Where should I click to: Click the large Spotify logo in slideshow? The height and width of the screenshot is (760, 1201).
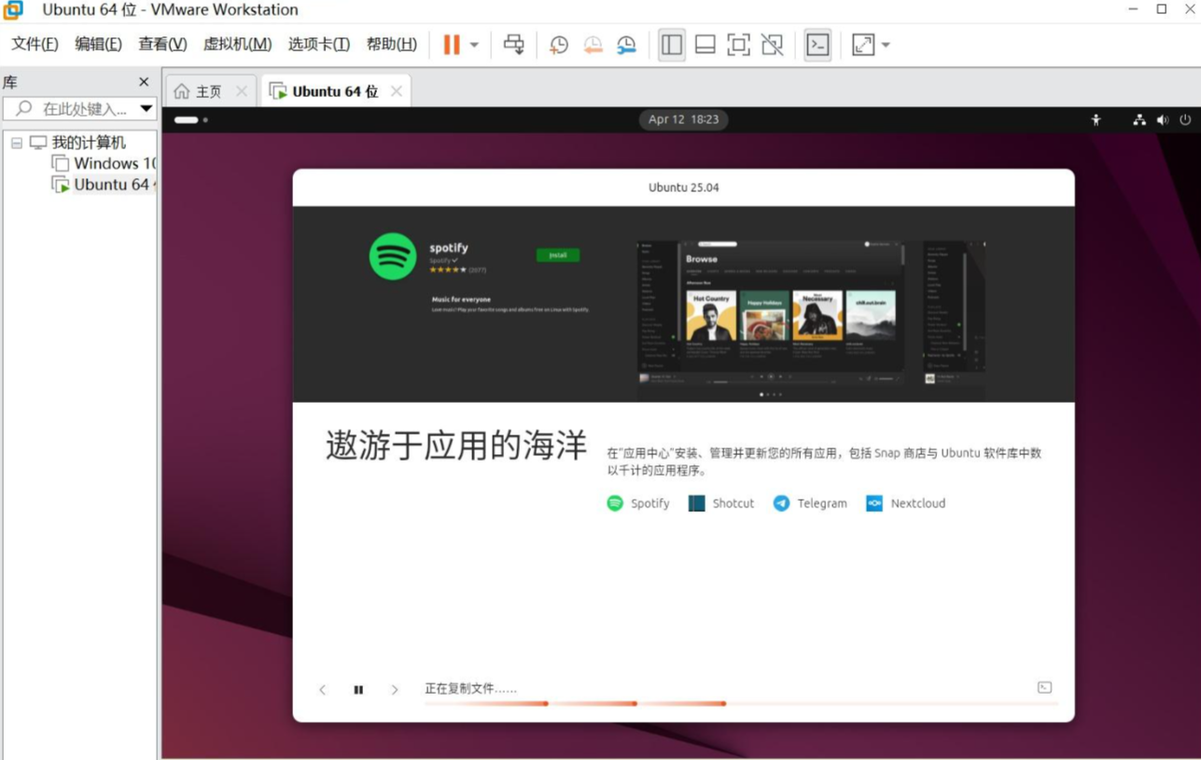click(393, 256)
